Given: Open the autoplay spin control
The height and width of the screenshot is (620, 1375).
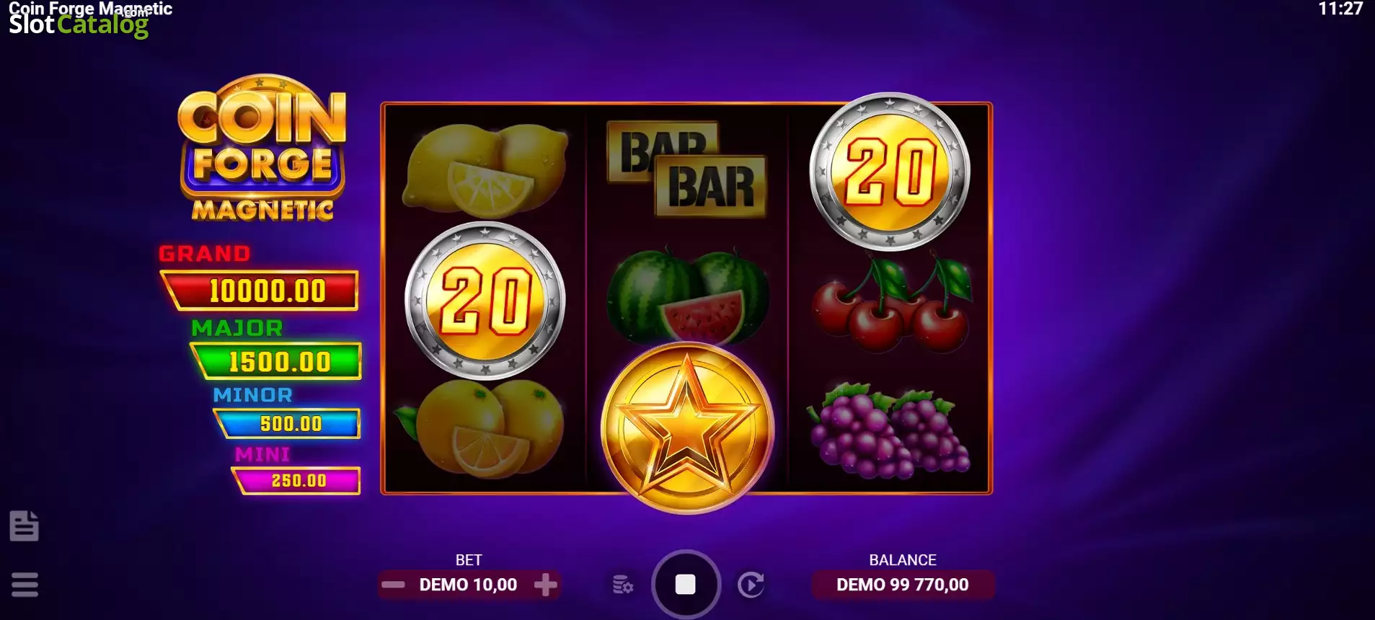Looking at the screenshot, I should click(x=751, y=585).
